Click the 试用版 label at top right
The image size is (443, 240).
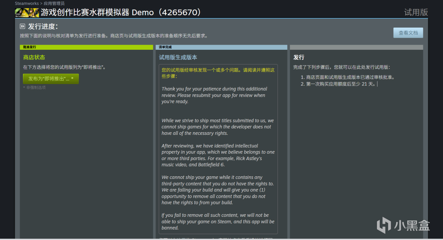click(416, 12)
